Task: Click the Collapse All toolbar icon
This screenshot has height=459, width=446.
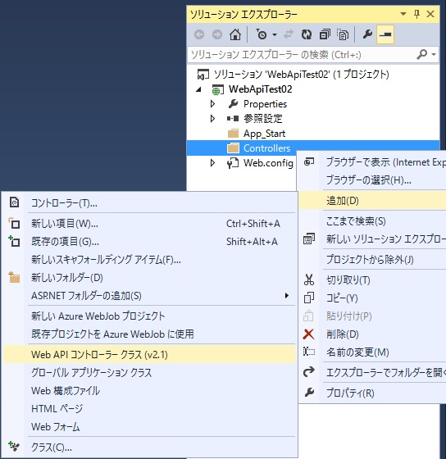Action: [x=325, y=34]
